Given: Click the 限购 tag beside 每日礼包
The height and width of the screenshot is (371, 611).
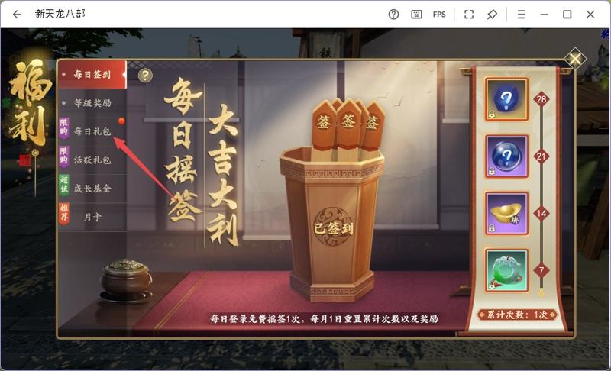Looking at the screenshot, I should (x=64, y=128).
